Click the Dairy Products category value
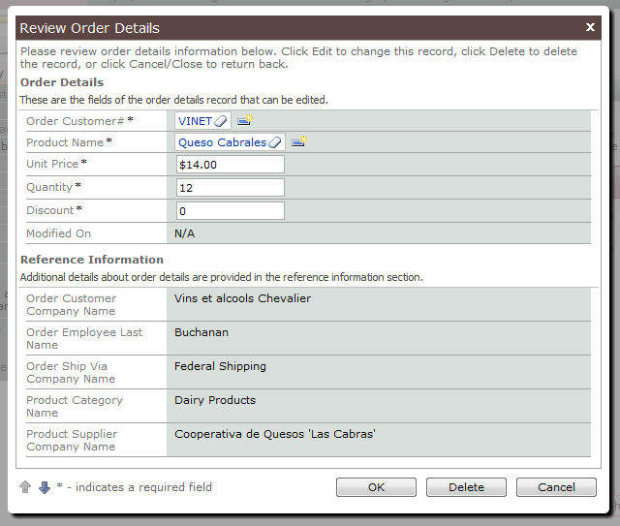Image resolution: width=620 pixels, height=526 pixels. click(x=215, y=400)
